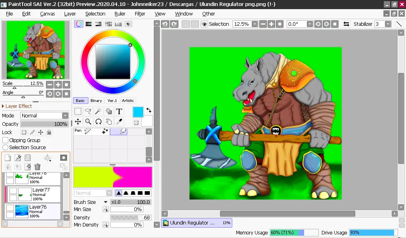Open the canvas zoom 12.5% dropdown
The image size is (406, 238).
[255, 24]
